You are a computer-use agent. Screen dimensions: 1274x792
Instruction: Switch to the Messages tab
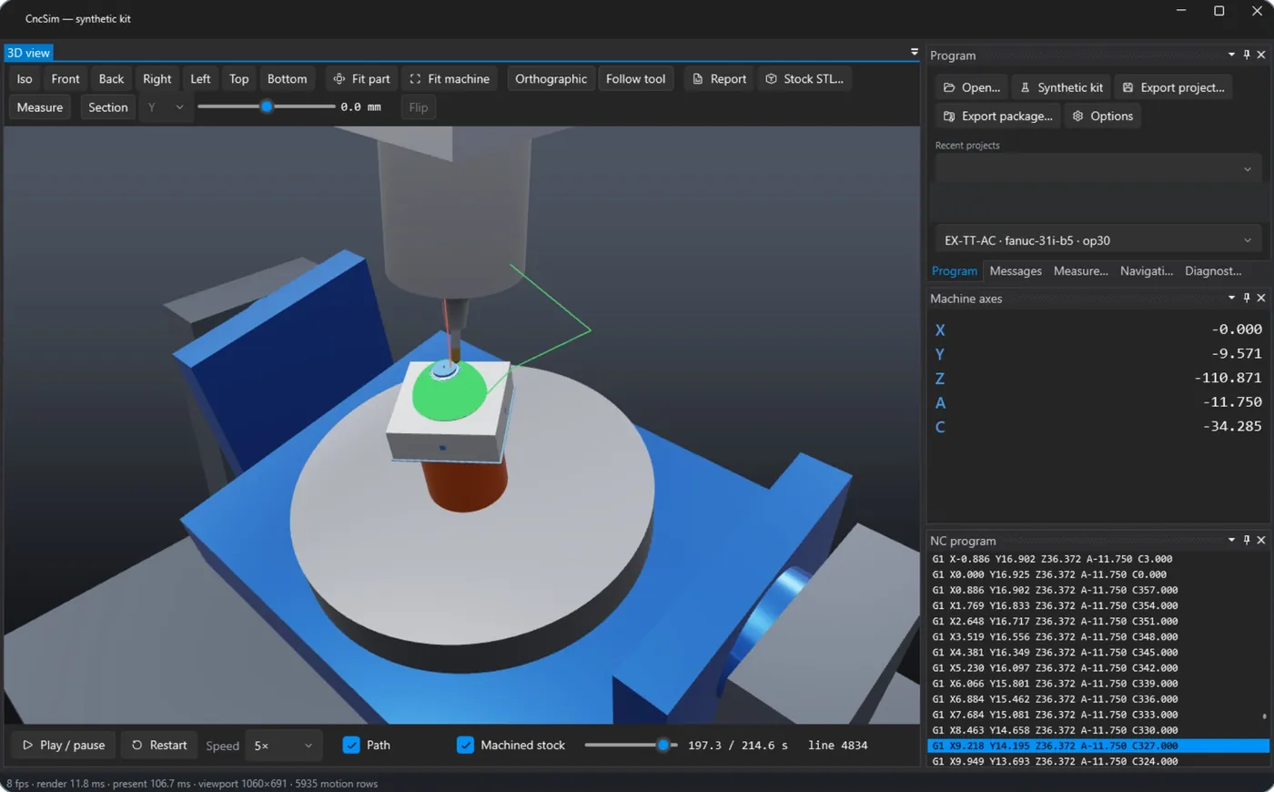1016,271
